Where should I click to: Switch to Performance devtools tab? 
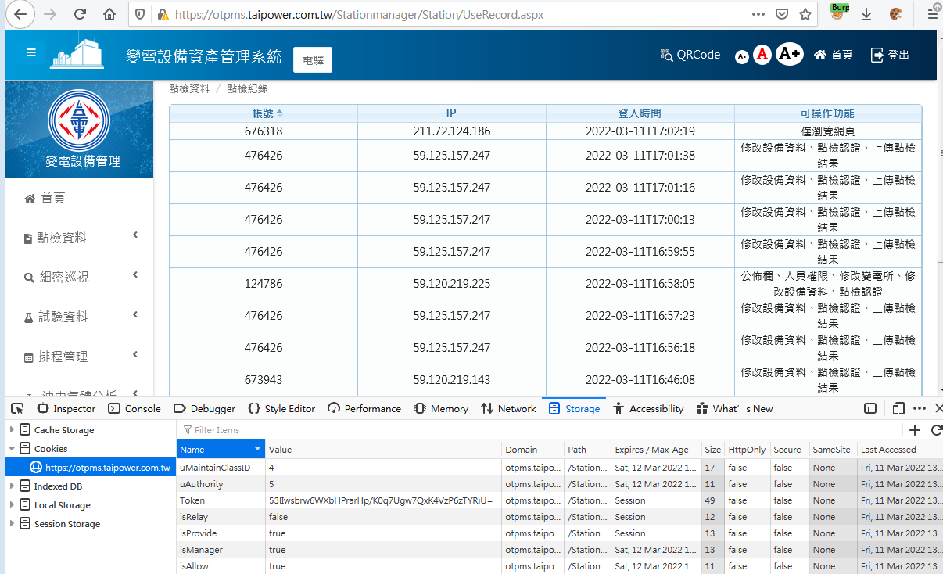364,408
